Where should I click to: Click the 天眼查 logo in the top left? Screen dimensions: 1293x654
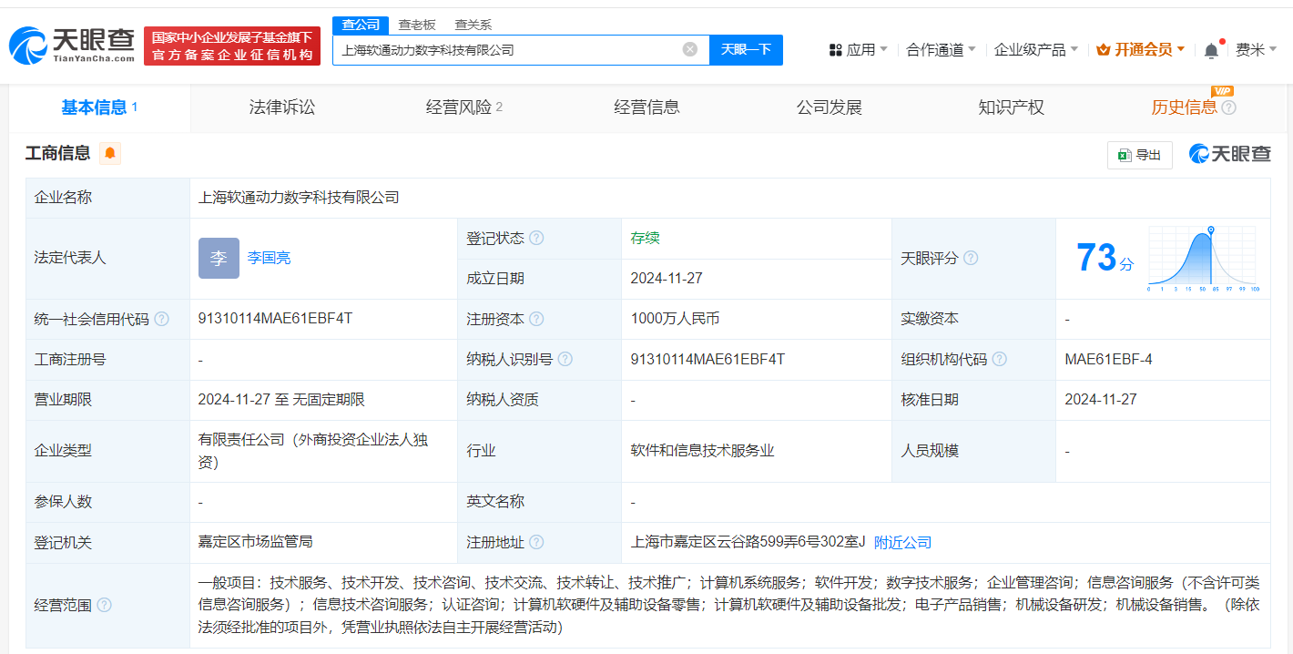pos(68,46)
